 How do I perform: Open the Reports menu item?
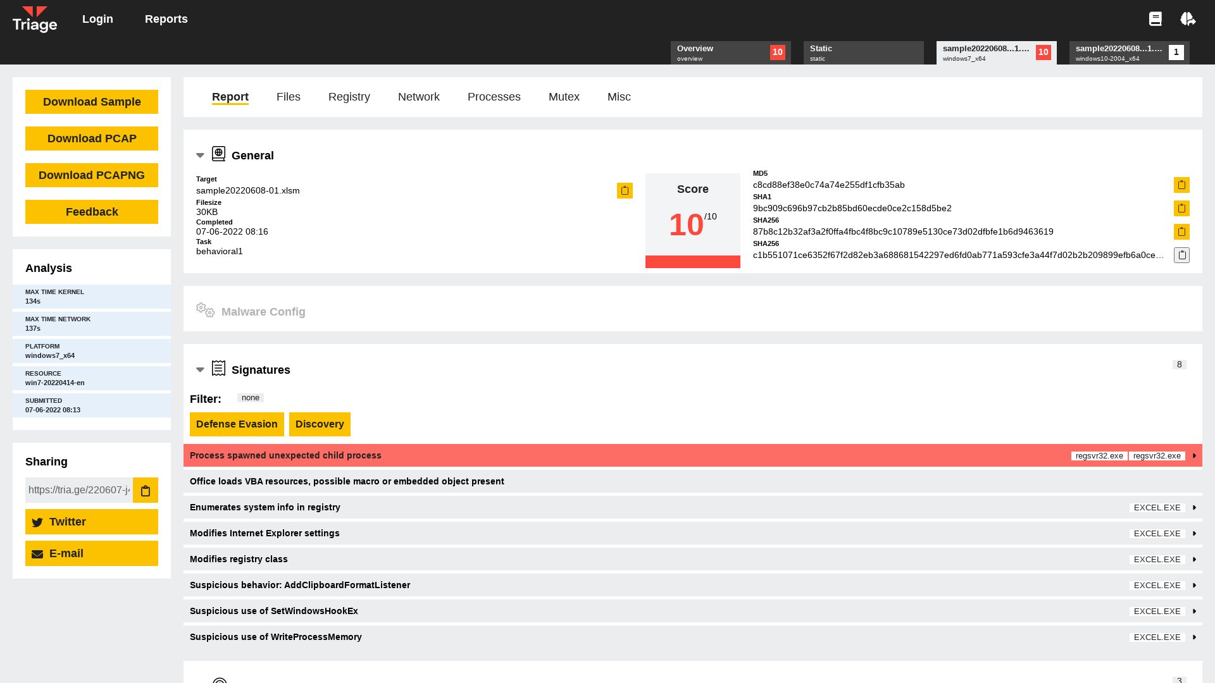(x=166, y=19)
